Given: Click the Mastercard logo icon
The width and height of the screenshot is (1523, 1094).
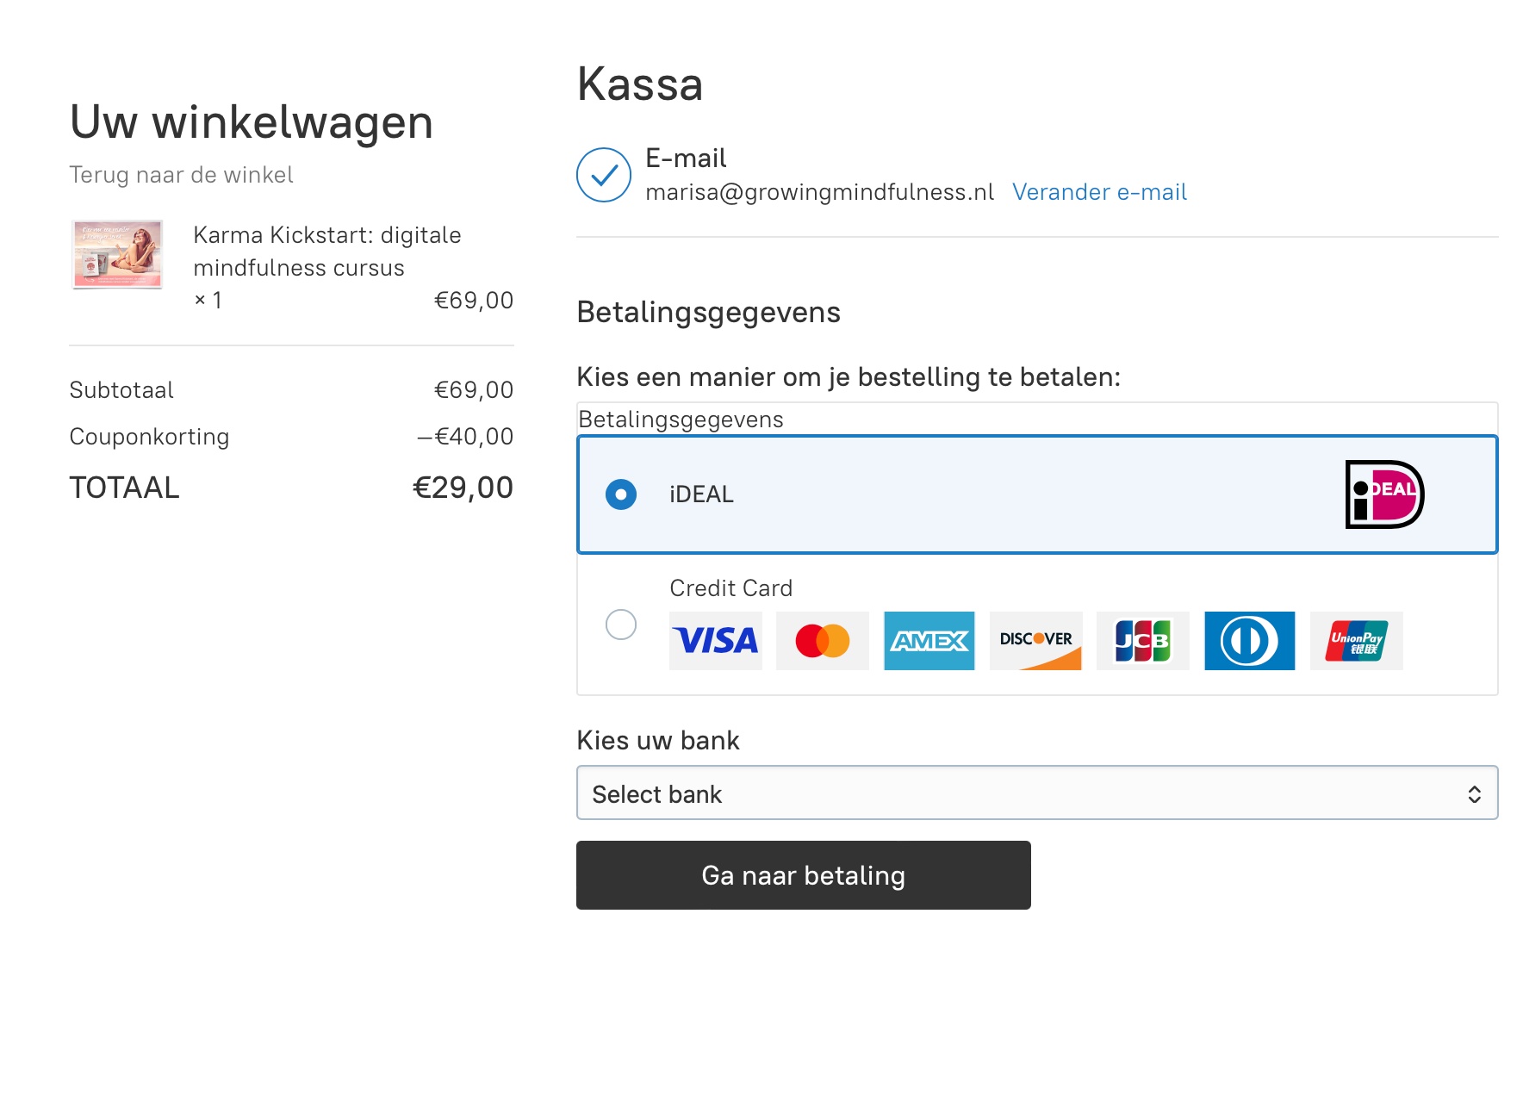Looking at the screenshot, I should (823, 641).
